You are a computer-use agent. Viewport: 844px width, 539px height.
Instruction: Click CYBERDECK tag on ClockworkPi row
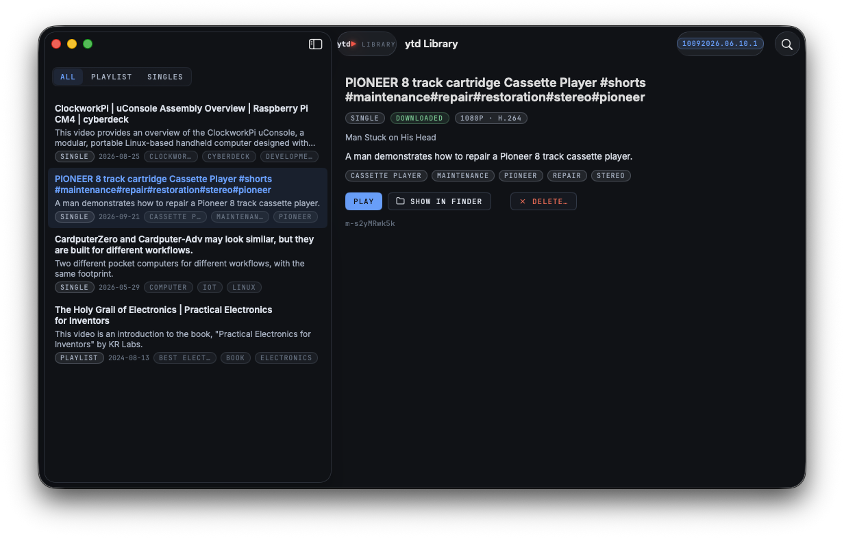click(229, 157)
